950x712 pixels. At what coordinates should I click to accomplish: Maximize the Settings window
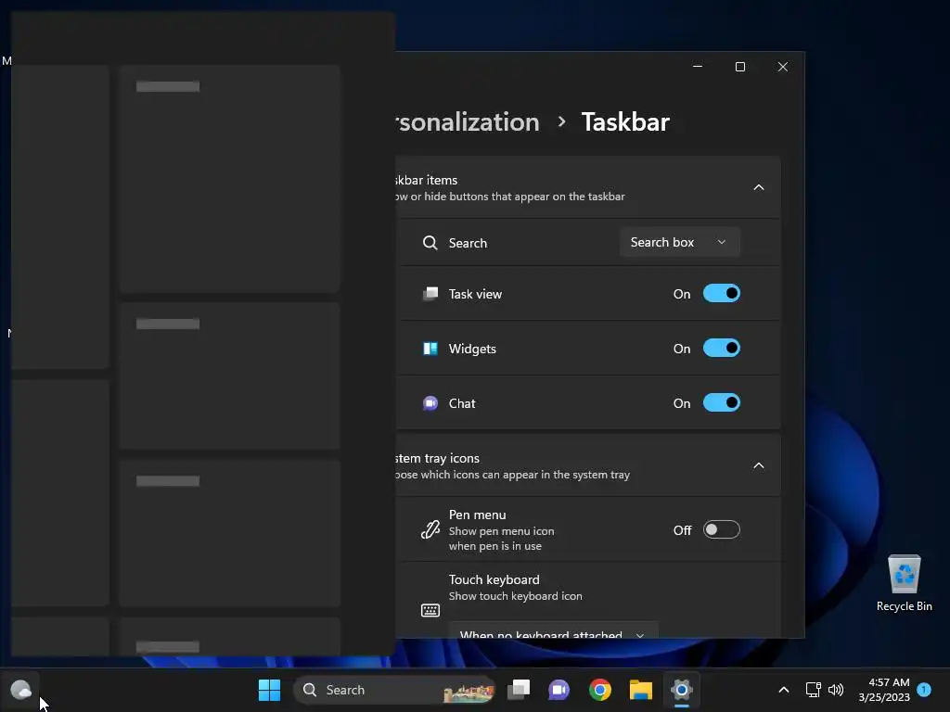pyautogui.click(x=740, y=67)
